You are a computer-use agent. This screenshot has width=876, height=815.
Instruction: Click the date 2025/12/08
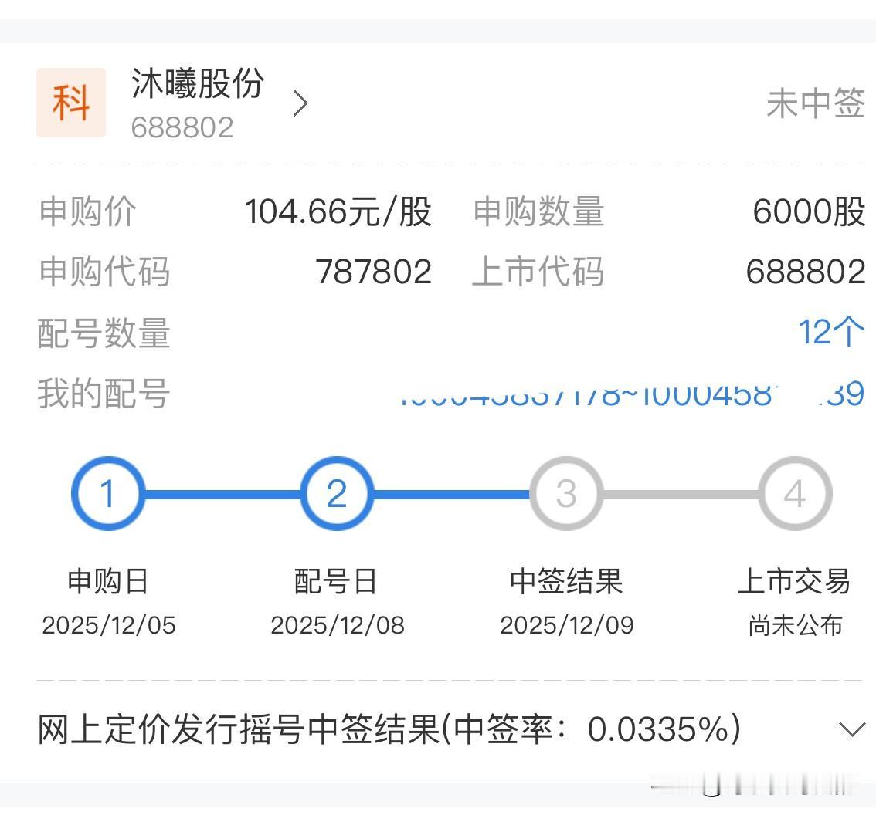[x=338, y=625]
